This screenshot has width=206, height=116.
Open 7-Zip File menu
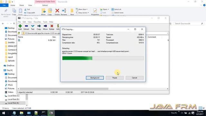19,22
